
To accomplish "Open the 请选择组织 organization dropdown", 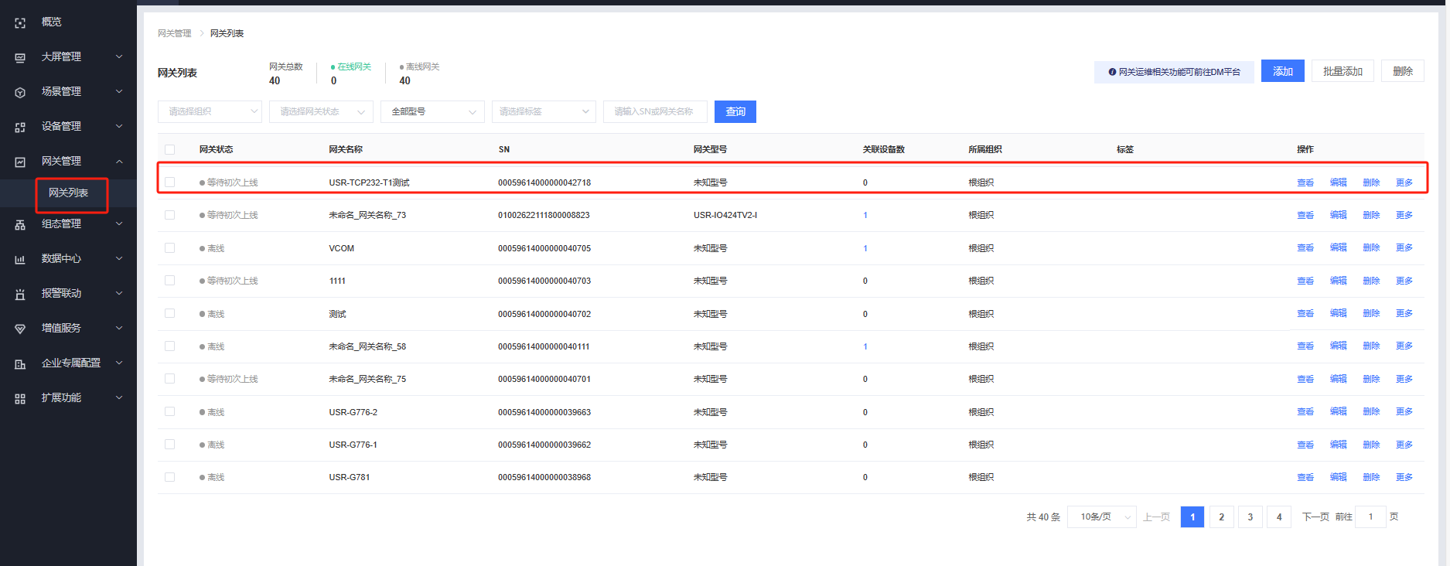I will tap(210, 112).
